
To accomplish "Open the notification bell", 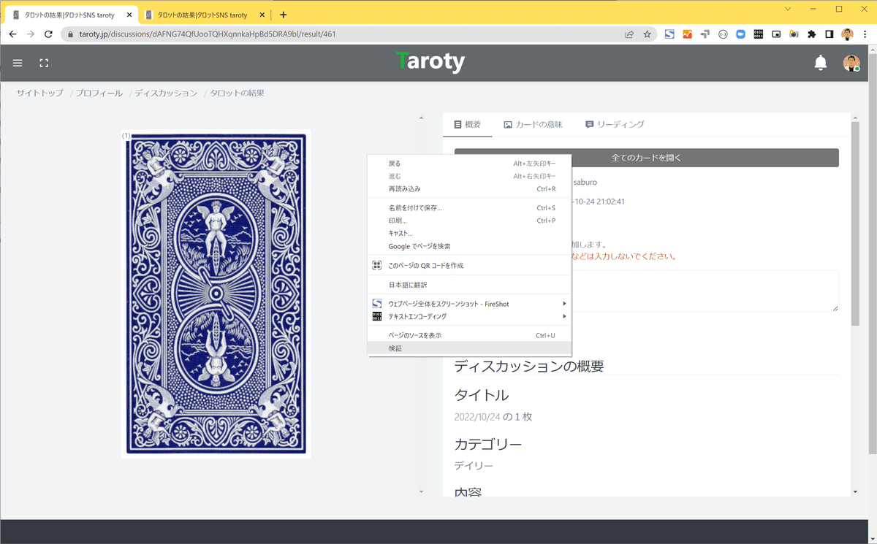I will tap(821, 63).
